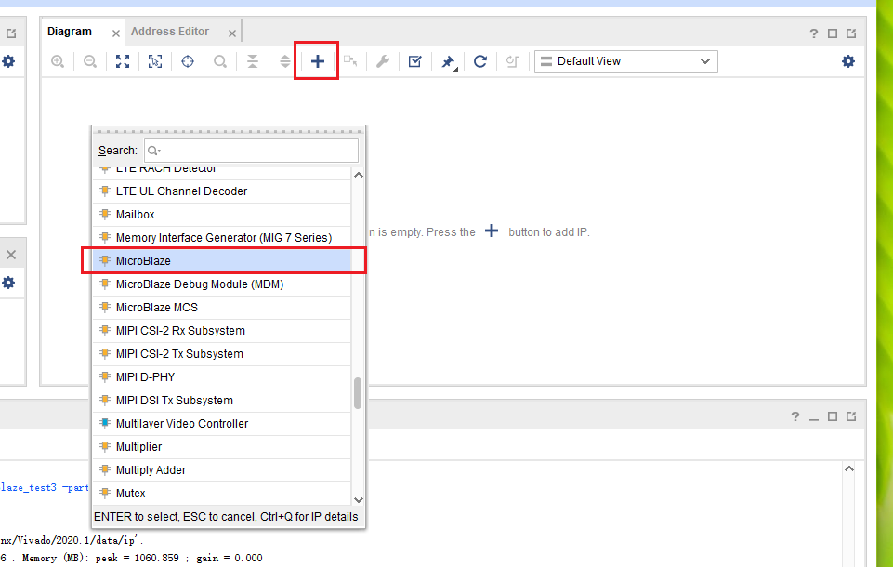Open the diagram settings gear on the left
This screenshot has width=893, height=567.
coord(8,60)
